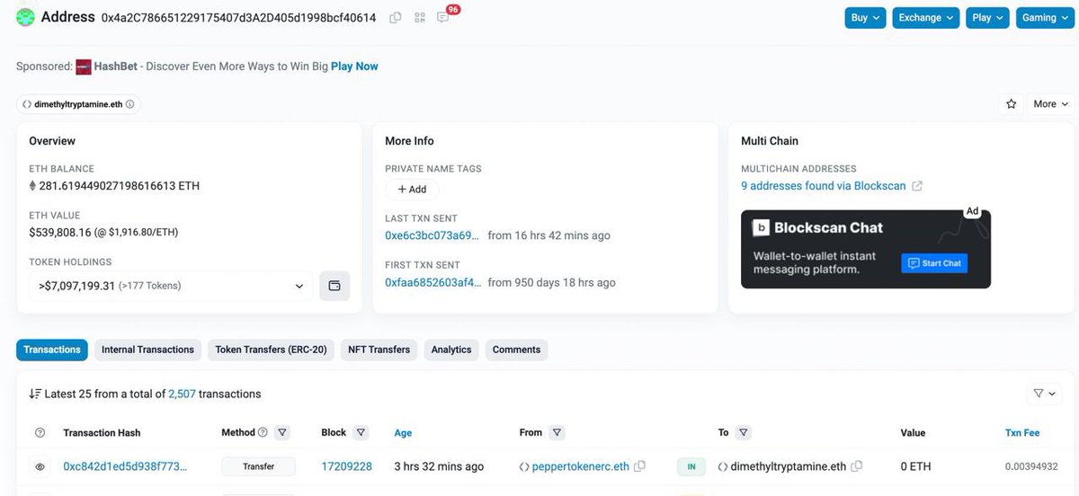Open the Play dropdown

[988, 18]
